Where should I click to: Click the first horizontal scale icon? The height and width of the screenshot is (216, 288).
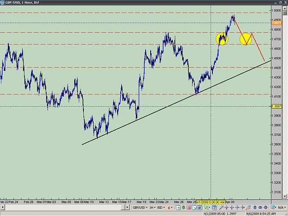coord(227,208)
